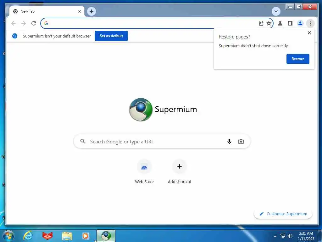Start voice search with microphone icon
This screenshot has height=242, width=322.
tap(229, 141)
